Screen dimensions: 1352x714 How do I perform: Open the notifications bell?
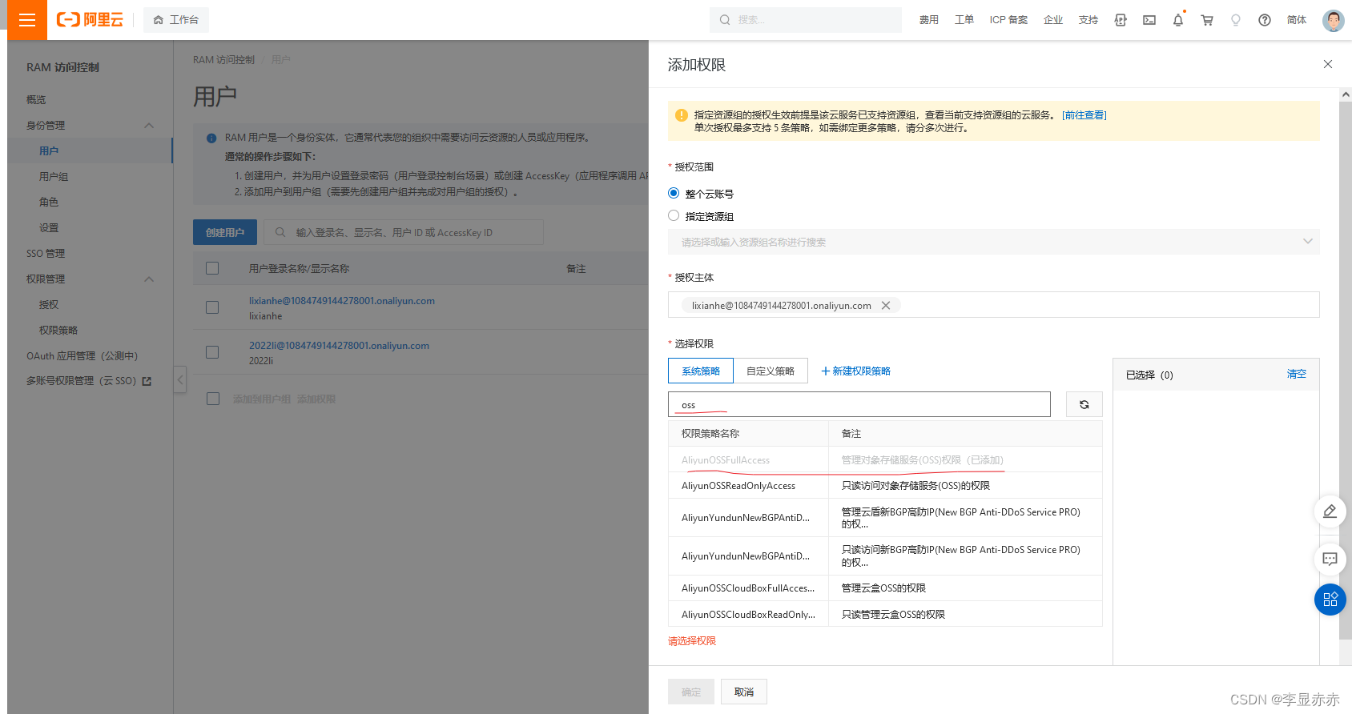click(1178, 20)
